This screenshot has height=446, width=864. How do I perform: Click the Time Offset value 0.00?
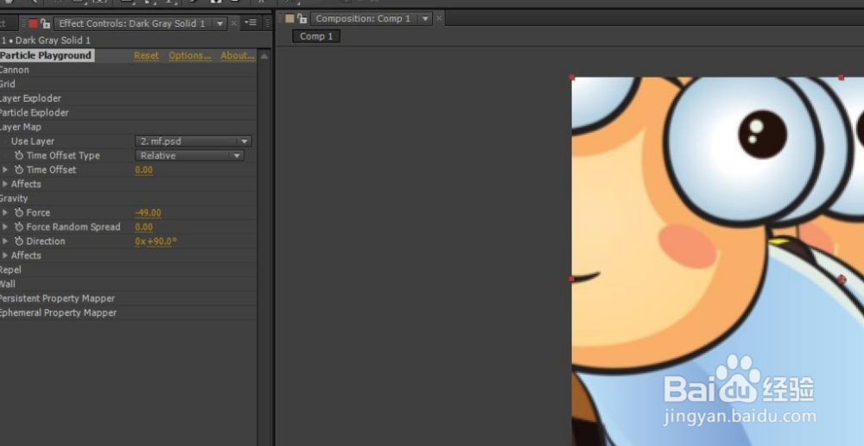[143, 170]
